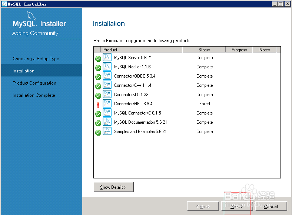
Task: Select the MySQL Server 5.6.21 row text
Action: pyautogui.click(x=133, y=58)
